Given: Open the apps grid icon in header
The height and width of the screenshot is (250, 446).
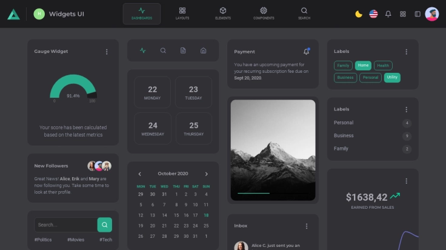Looking at the screenshot, I should pyautogui.click(x=403, y=14).
